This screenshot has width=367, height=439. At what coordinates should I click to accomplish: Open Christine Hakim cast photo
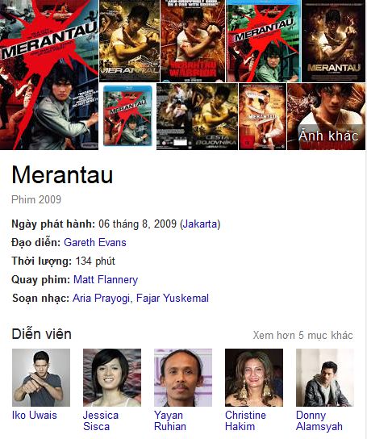pyautogui.click(x=254, y=378)
